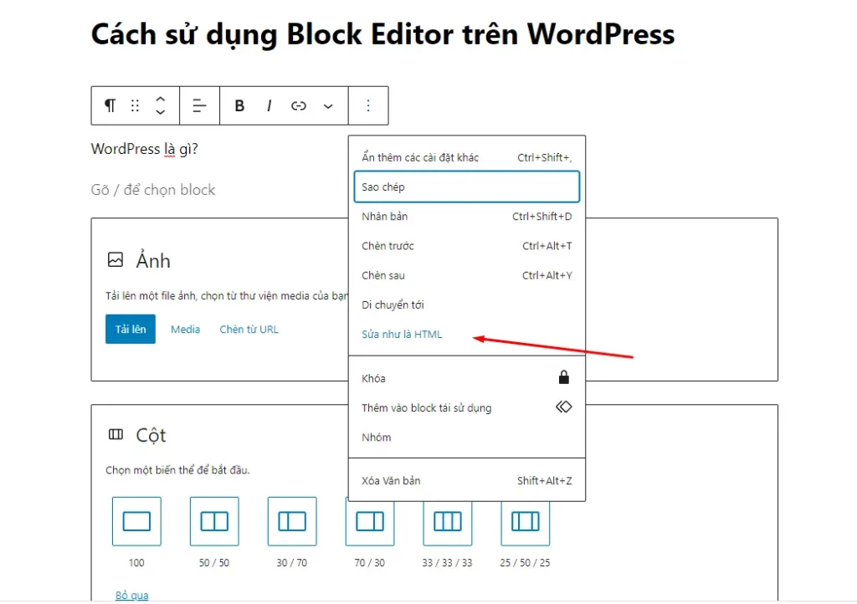Click the 'Gõ / để chọn block' placeholder
The image size is (857, 604).
(x=153, y=190)
